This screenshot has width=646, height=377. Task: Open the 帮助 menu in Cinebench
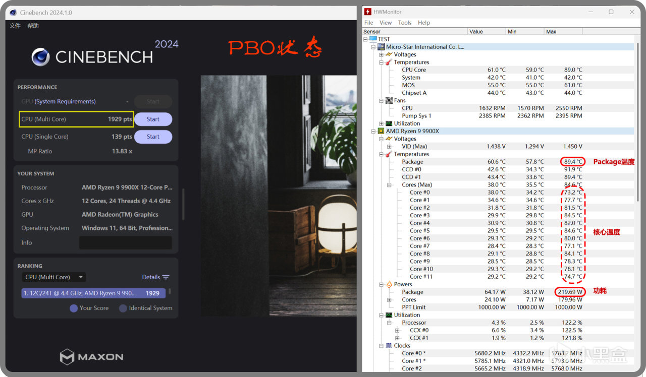click(33, 26)
